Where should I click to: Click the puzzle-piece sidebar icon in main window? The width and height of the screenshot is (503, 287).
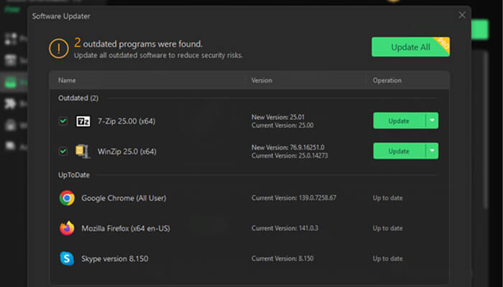pos(11,103)
